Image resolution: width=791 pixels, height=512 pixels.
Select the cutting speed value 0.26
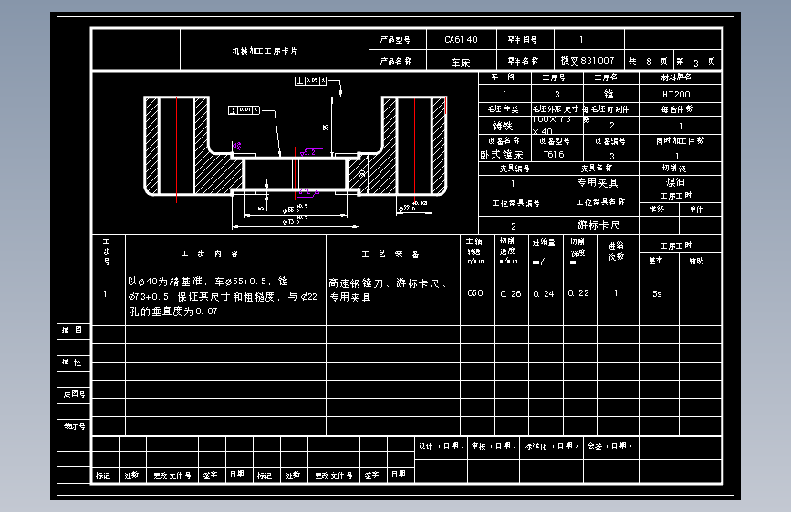[x=511, y=293]
